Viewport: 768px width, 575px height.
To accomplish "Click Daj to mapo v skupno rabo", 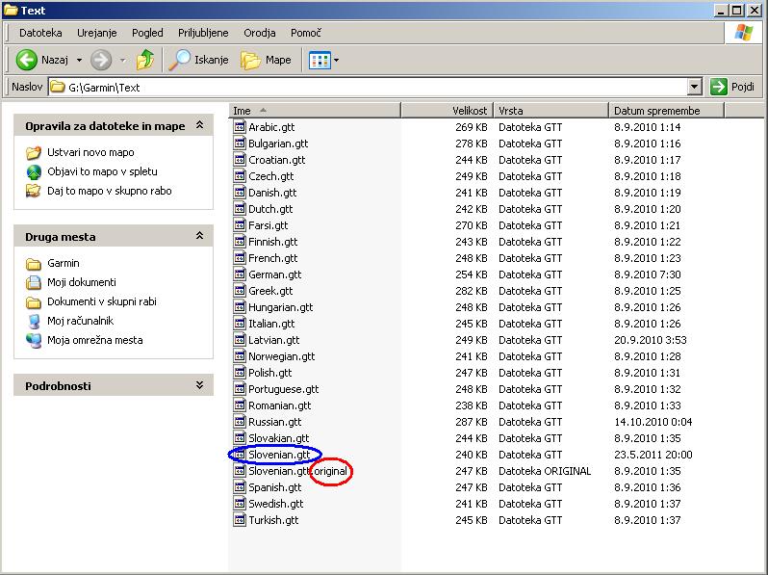I will point(109,191).
